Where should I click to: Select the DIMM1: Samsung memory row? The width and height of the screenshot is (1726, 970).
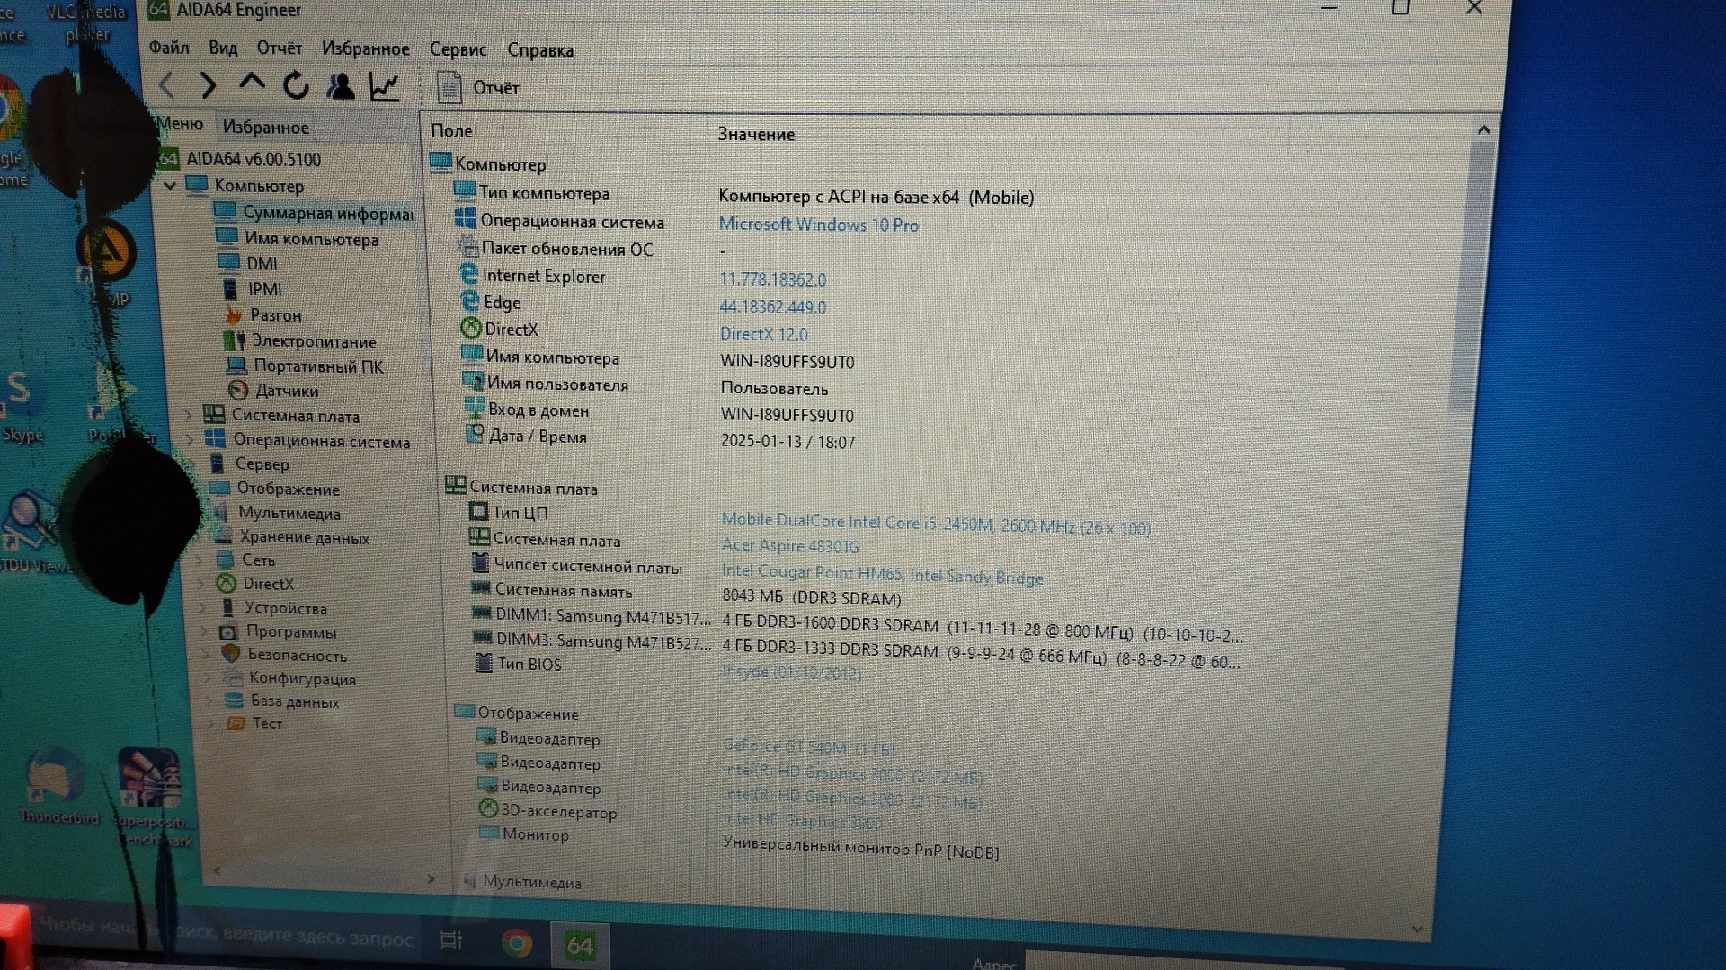click(859, 625)
